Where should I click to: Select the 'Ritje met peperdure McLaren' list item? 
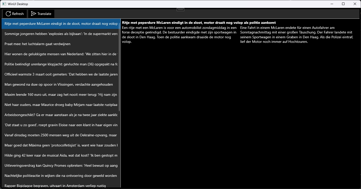tap(61, 24)
